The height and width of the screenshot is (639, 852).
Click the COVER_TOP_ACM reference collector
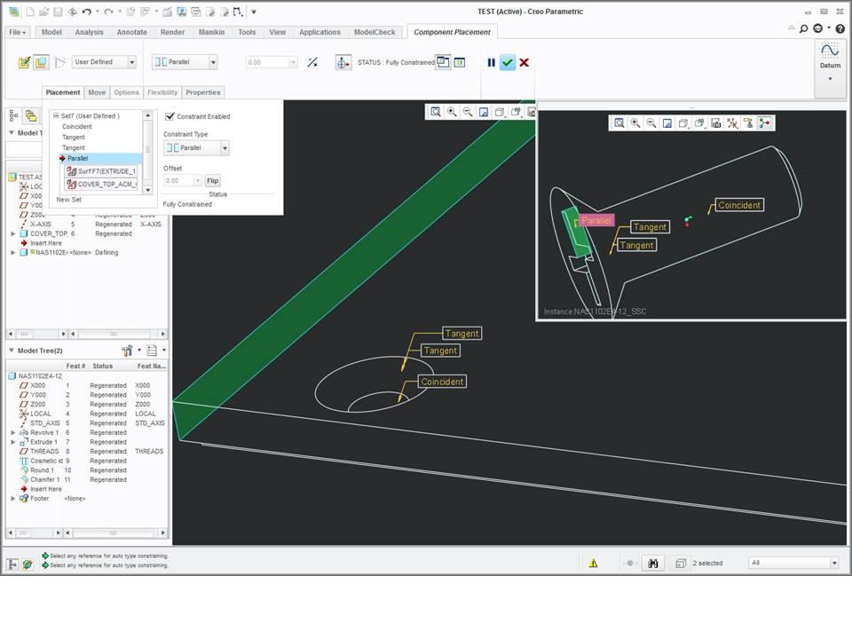tap(101, 185)
